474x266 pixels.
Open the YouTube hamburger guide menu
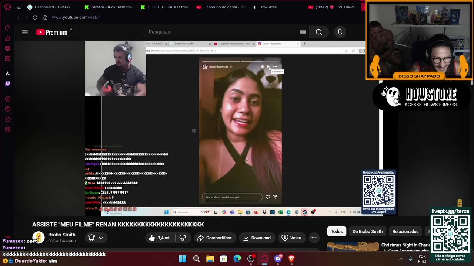pos(25,32)
